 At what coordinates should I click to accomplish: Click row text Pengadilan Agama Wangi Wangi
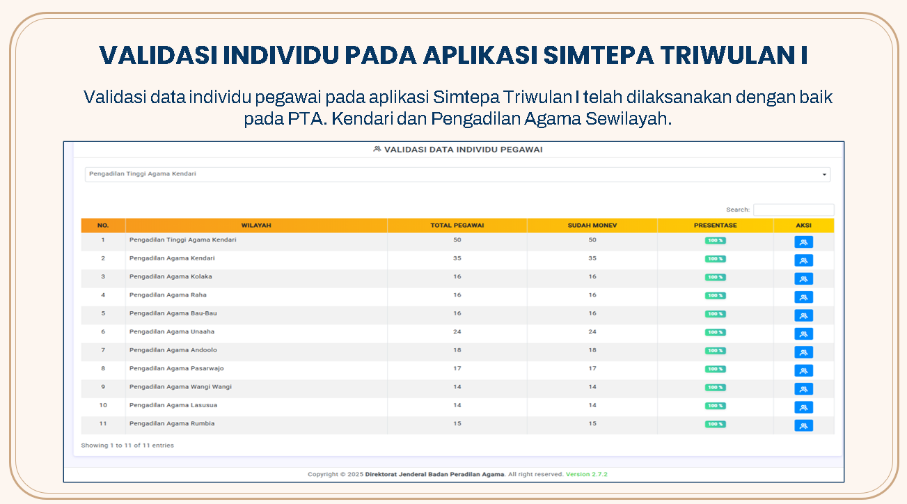[180, 387]
